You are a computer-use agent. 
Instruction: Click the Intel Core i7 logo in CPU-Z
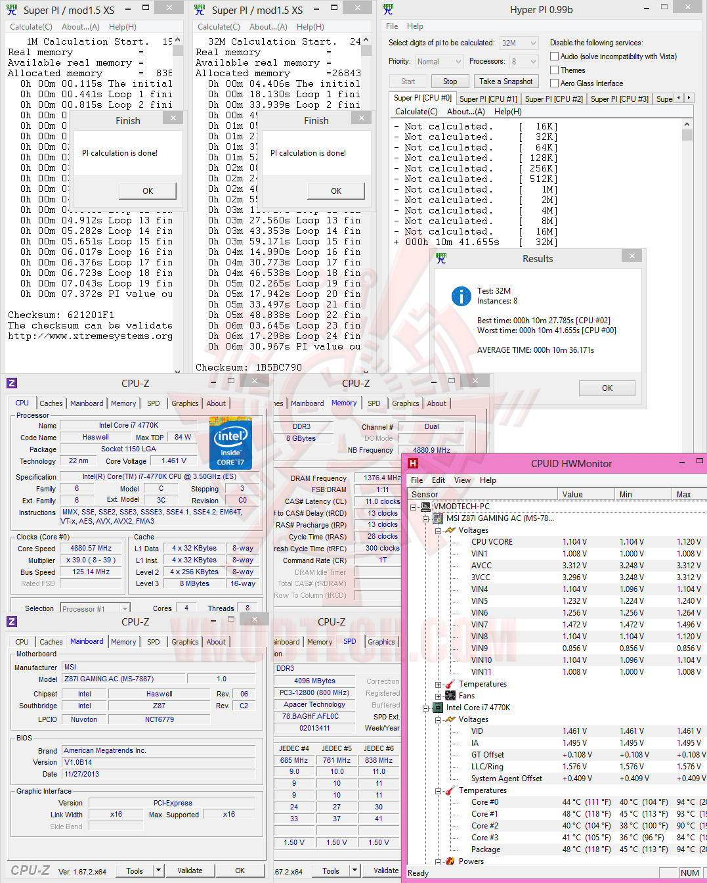[230, 443]
